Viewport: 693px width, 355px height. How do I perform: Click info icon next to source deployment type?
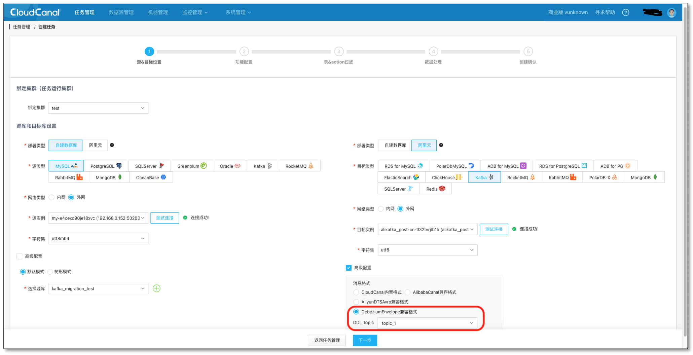112,145
